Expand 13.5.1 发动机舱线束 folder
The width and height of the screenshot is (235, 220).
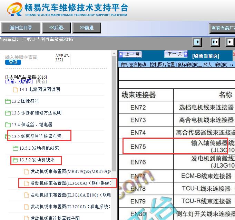coord(39,148)
